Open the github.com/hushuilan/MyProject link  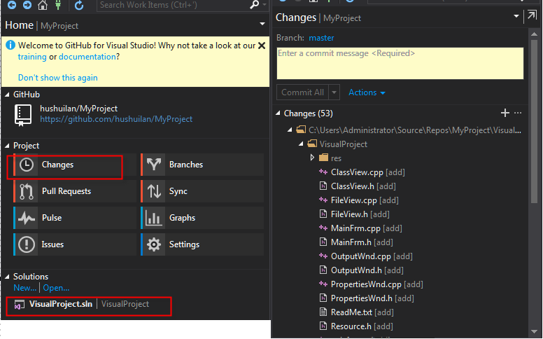point(116,119)
